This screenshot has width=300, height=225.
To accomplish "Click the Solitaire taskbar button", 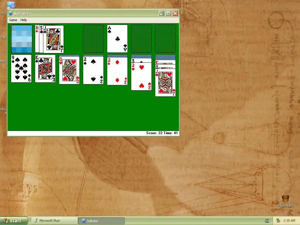I will 101,221.
